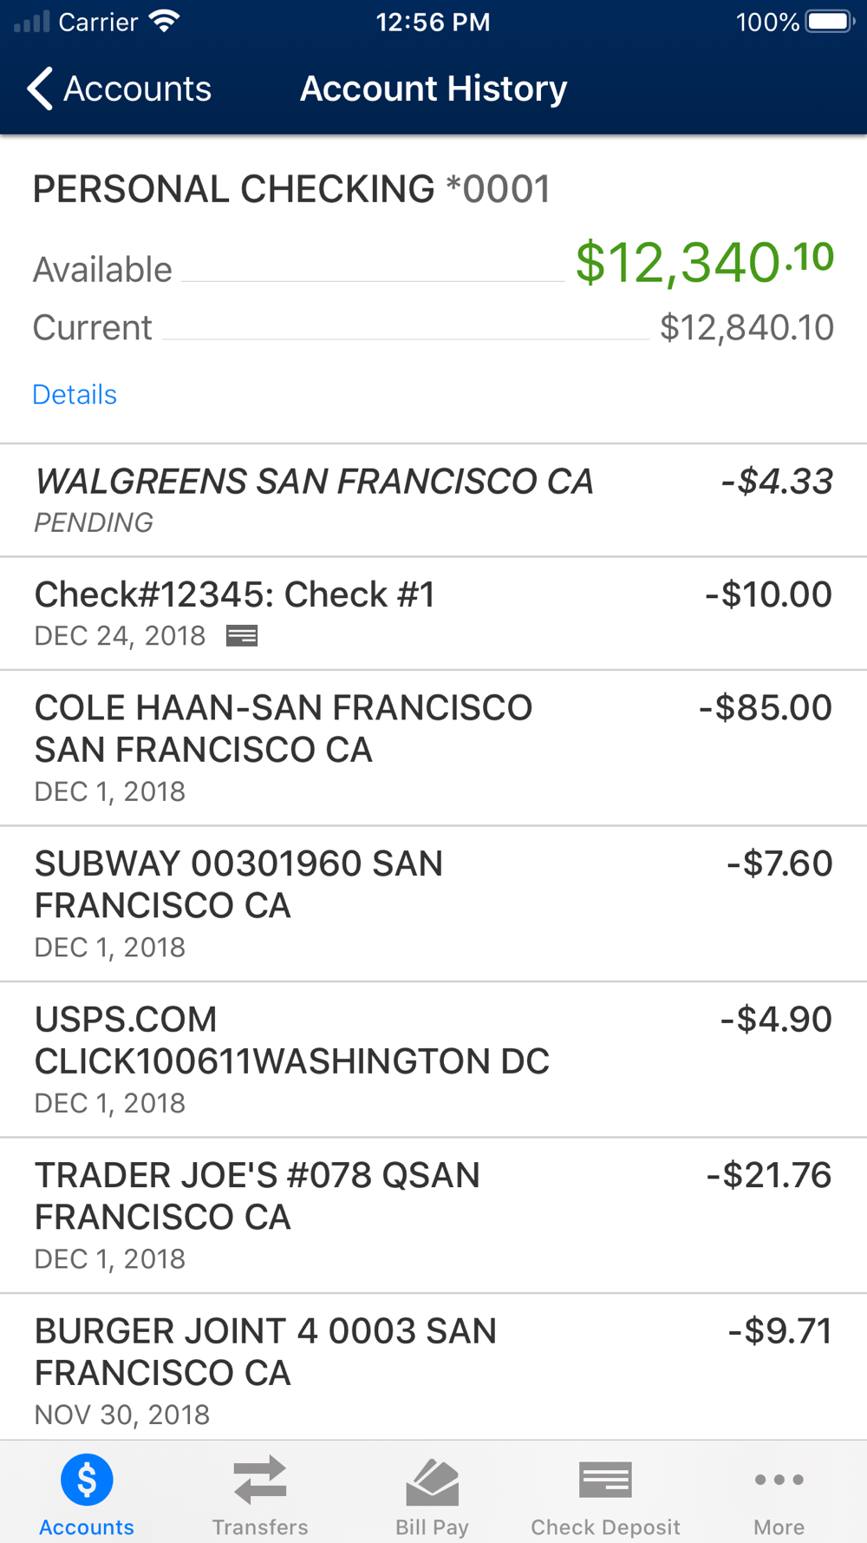The height and width of the screenshot is (1543, 867).
Task: Open the Burger Joint transaction
Action: tap(433, 1368)
